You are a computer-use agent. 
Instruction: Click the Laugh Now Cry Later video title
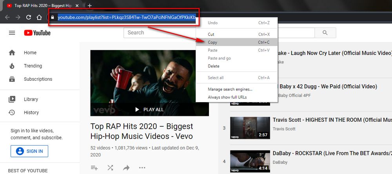tap(335, 53)
